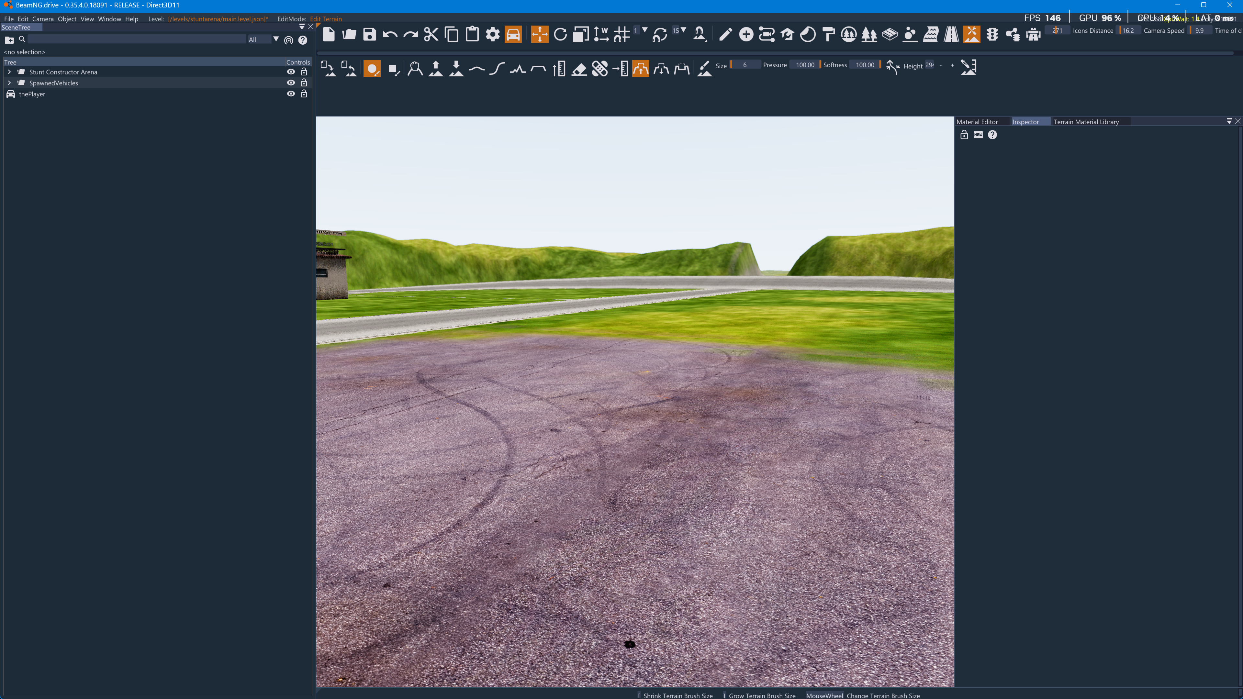Click the SceneTree search input field
Image resolution: width=1243 pixels, height=699 pixels.
pos(137,39)
